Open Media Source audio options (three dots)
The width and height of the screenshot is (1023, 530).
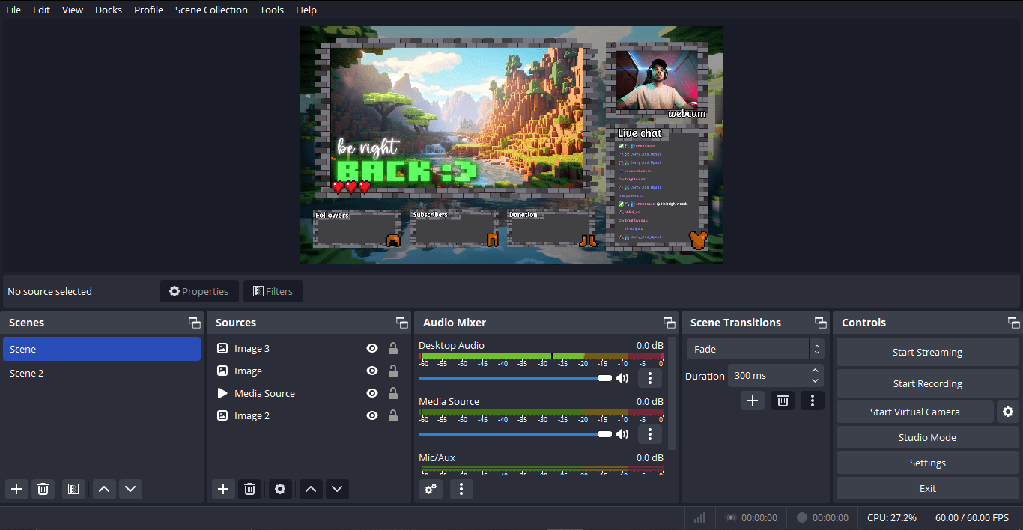[x=650, y=434]
